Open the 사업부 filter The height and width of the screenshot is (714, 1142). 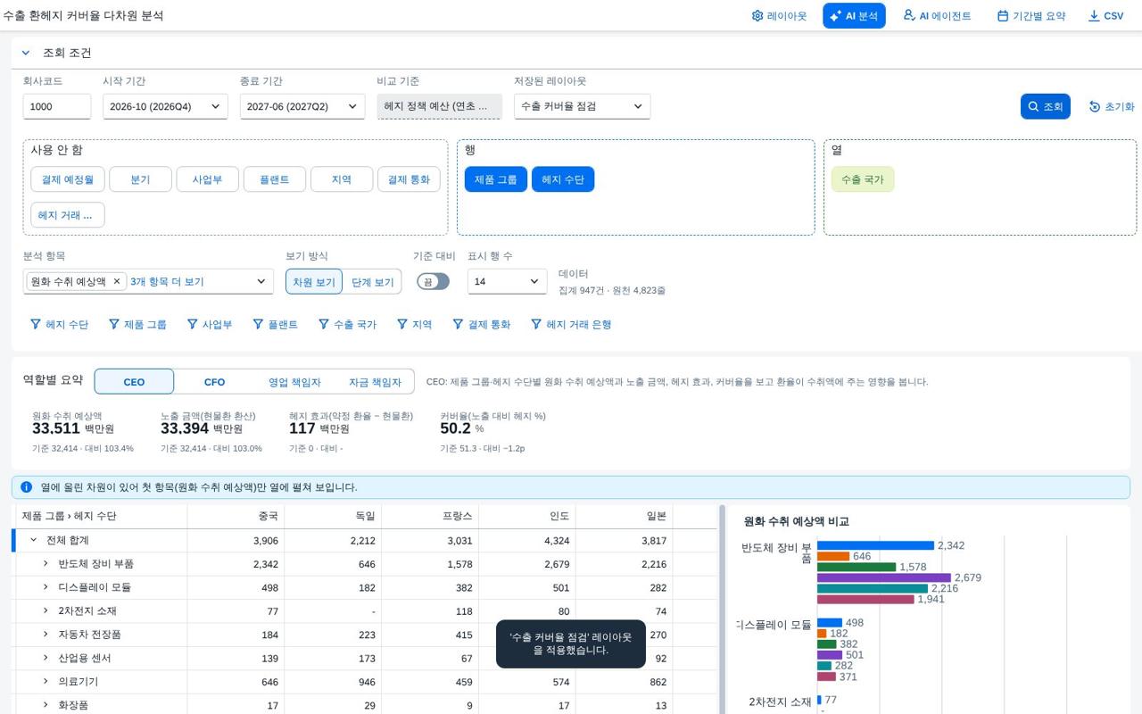click(x=210, y=325)
